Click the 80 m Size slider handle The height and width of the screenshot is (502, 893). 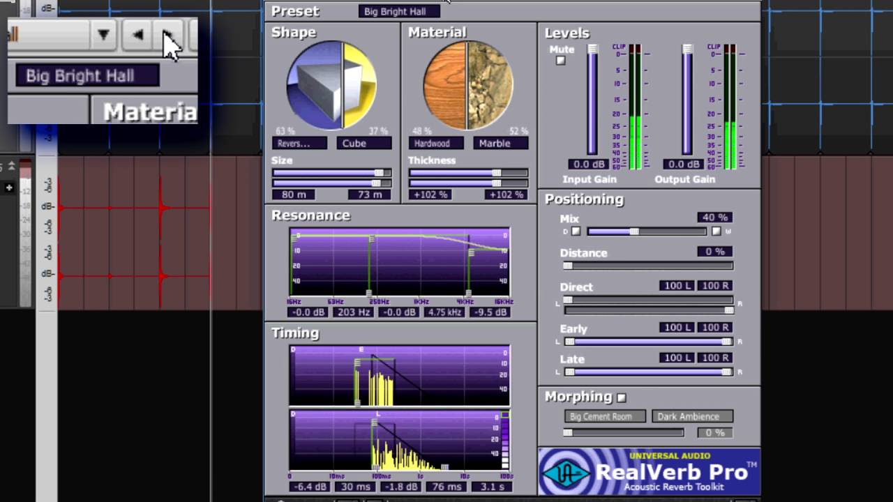[379, 172]
